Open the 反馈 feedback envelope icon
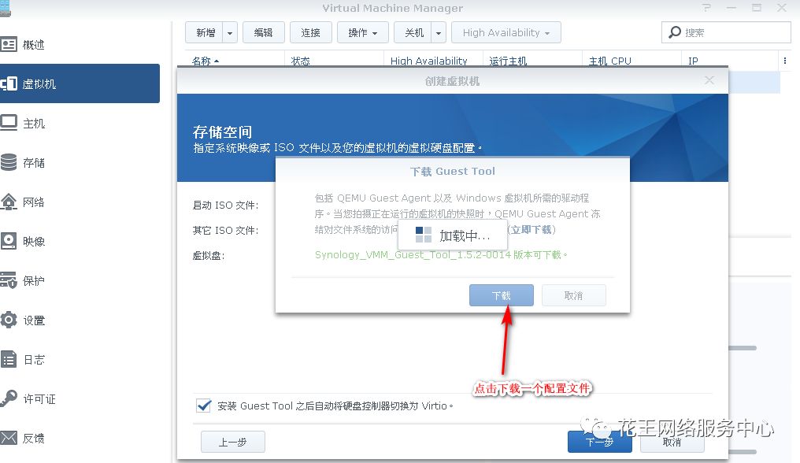 (8, 438)
